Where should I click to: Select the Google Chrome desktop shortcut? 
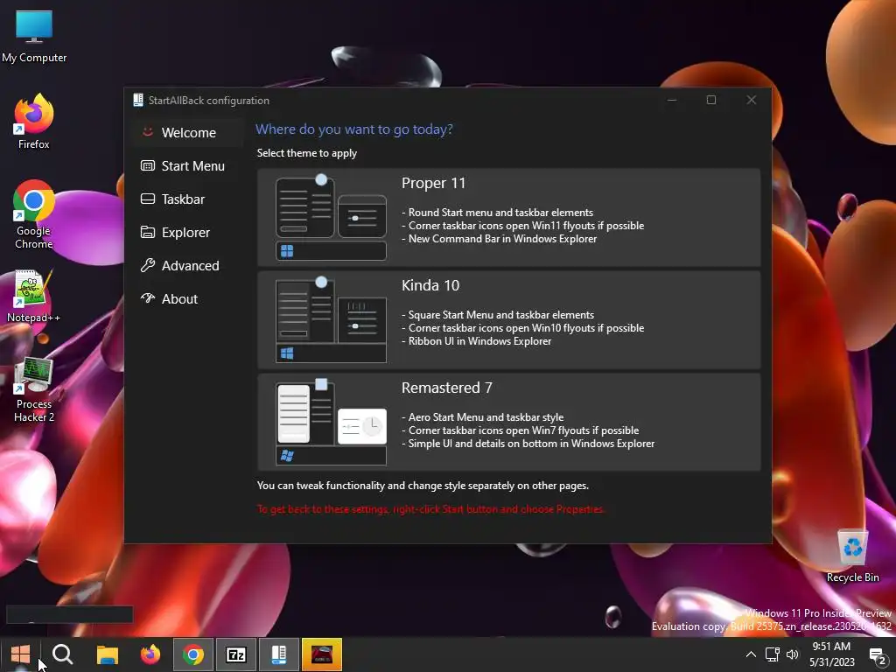click(34, 215)
